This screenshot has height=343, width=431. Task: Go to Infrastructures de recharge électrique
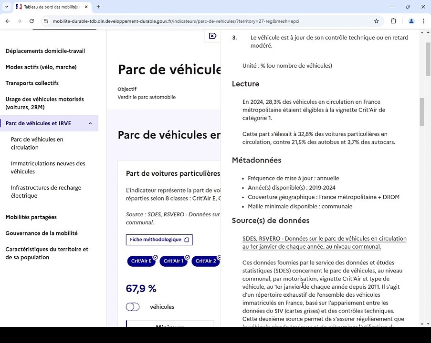[x=46, y=192]
